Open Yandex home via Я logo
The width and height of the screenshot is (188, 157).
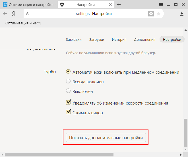[x=13, y=14]
